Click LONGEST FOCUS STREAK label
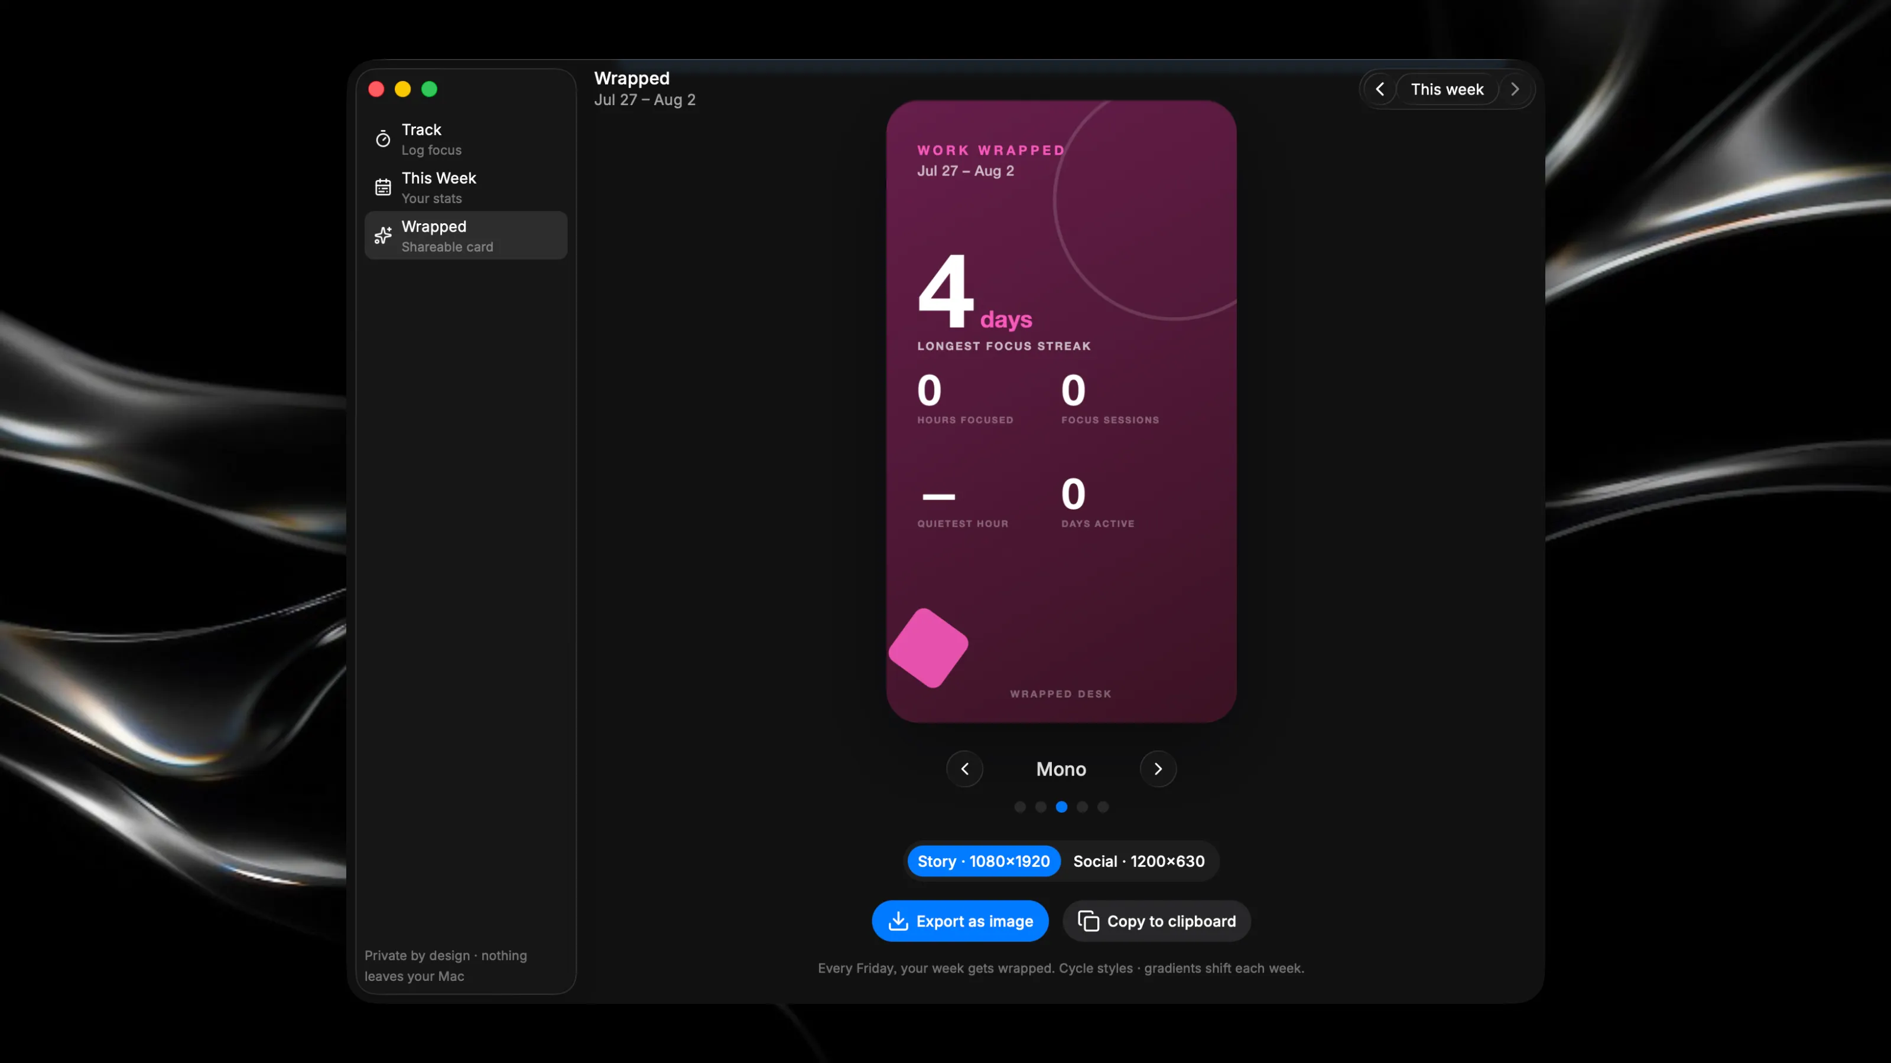Image resolution: width=1891 pixels, height=1063 pixels. (1003, 346)
